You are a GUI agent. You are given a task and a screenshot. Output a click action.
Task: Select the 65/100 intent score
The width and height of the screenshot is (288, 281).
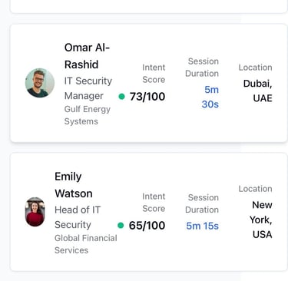point(147,226)
